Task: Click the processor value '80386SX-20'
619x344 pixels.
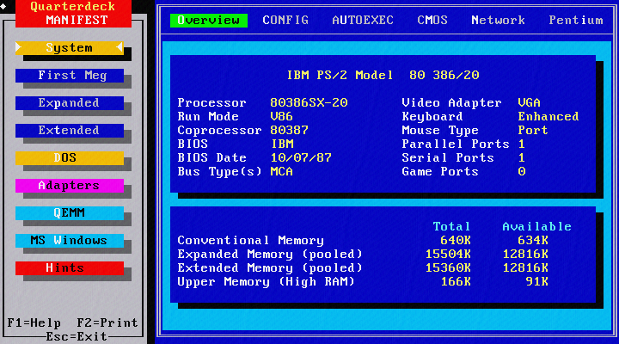Action: [309, 102]
